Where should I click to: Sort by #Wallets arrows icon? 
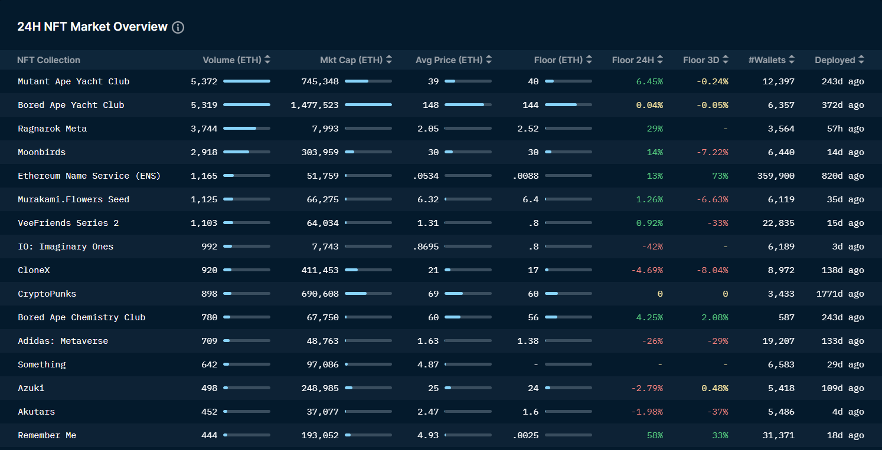click(x=792, y=60)
